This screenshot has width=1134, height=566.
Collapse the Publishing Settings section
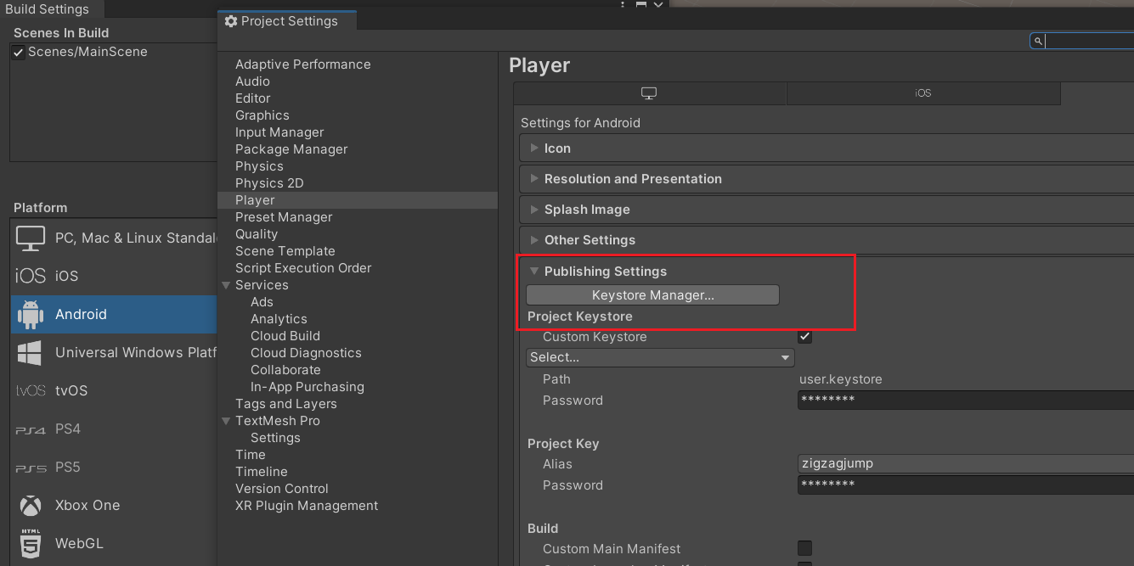[534, 272]
